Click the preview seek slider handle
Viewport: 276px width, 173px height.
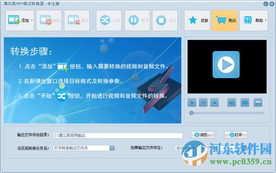191,113
